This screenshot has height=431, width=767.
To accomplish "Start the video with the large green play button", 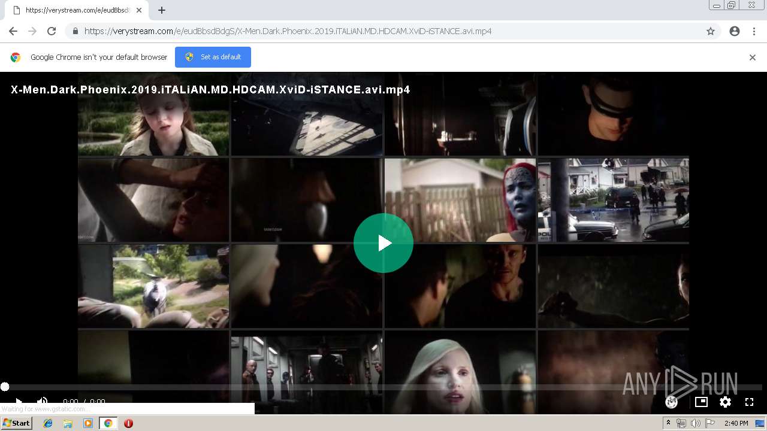I will (383, 243).
